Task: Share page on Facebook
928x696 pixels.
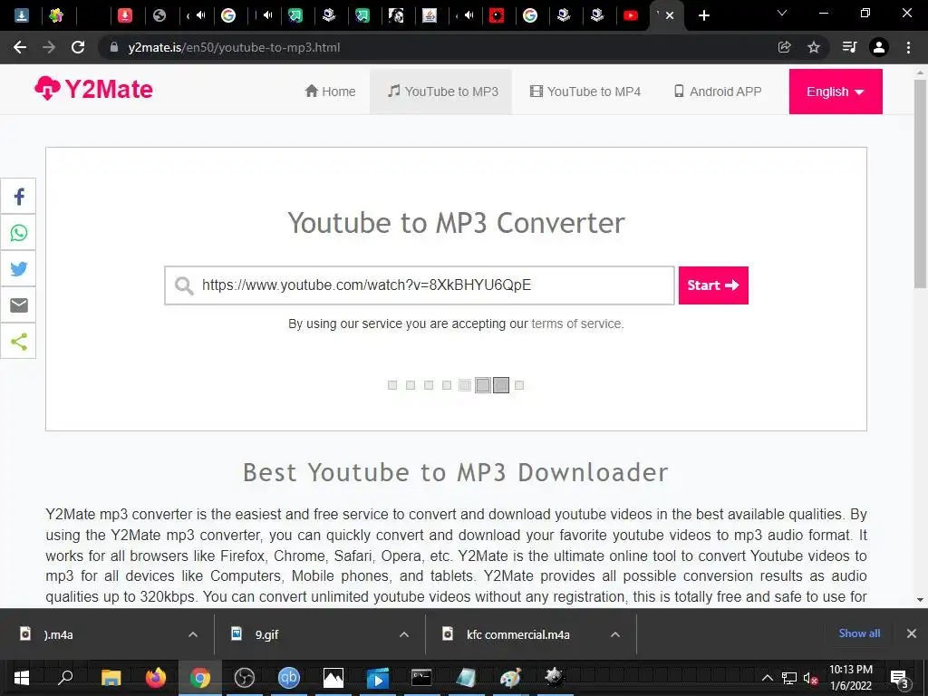Action: point(19,197)
